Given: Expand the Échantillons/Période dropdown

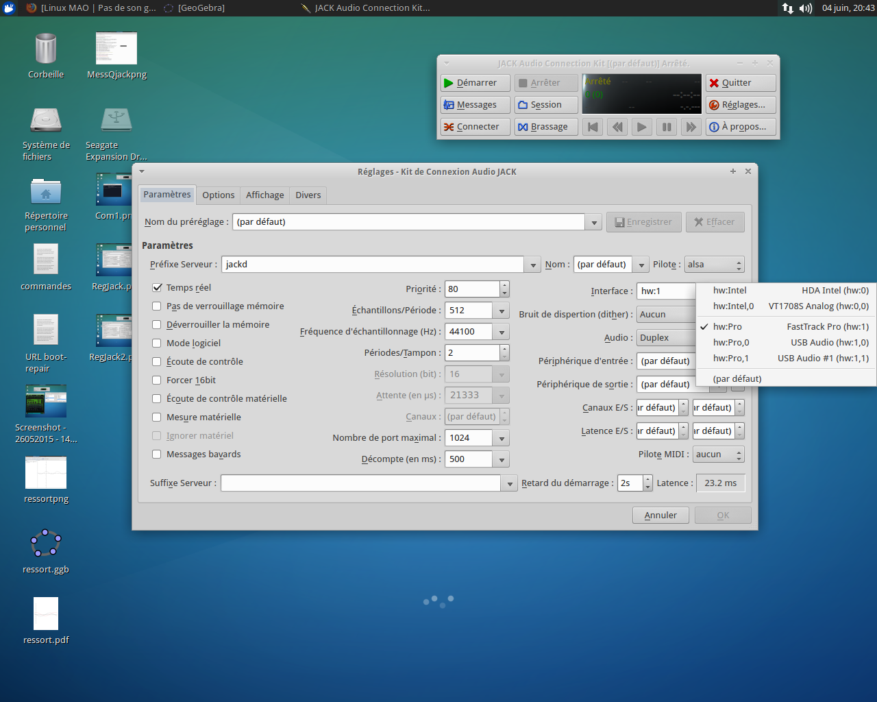Looking at the screenshot, I should [502, 311].
